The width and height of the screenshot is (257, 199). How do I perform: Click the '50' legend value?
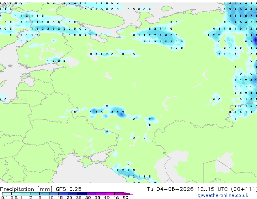pos(125,197)
